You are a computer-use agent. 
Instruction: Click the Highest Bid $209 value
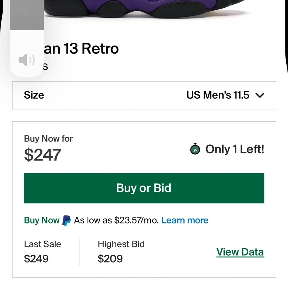pos(111,259)
